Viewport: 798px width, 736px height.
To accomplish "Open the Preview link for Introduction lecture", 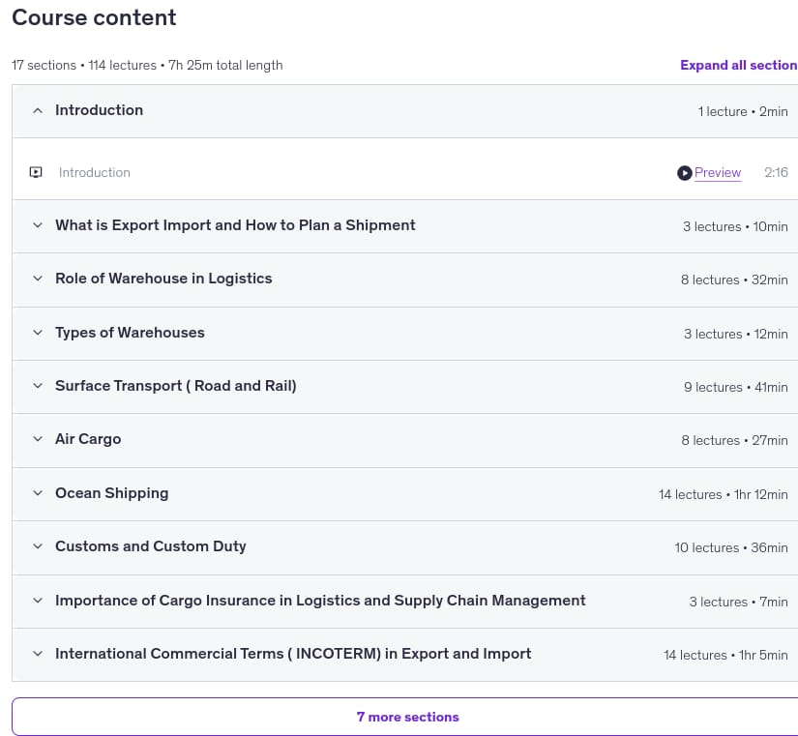I will click(x=718, y=172).
